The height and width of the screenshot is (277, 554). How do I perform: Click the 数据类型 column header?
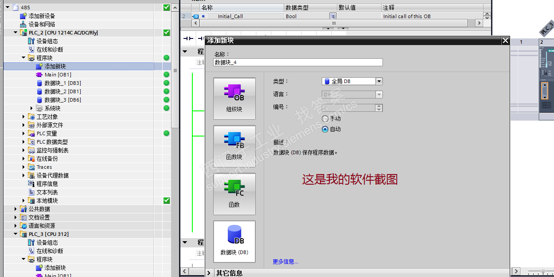tap(310, 8)
